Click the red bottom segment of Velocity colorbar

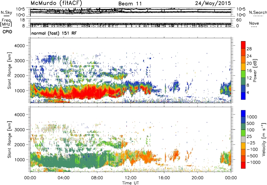(243, 165)
